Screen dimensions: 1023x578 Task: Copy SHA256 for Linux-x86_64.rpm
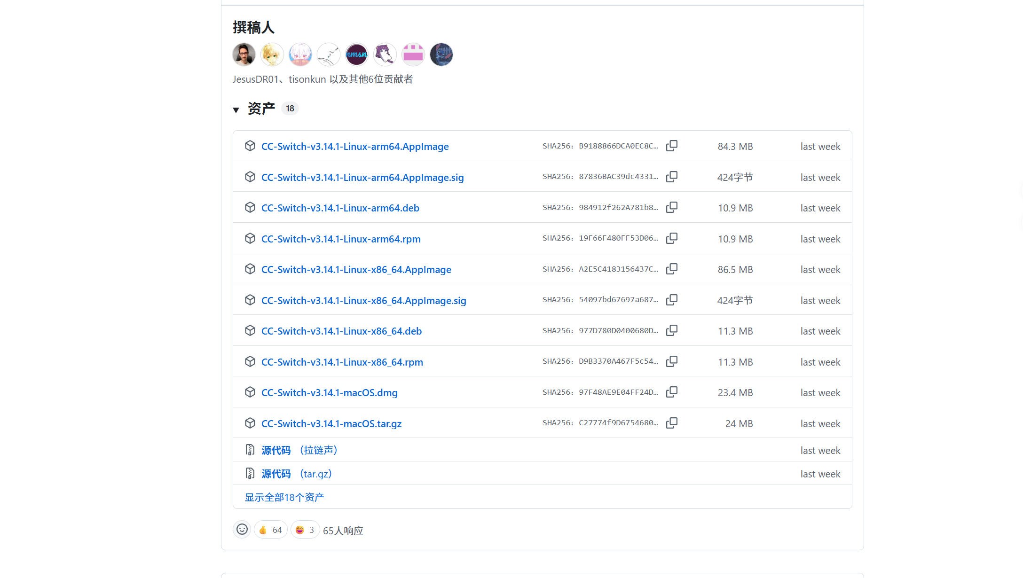672,361
